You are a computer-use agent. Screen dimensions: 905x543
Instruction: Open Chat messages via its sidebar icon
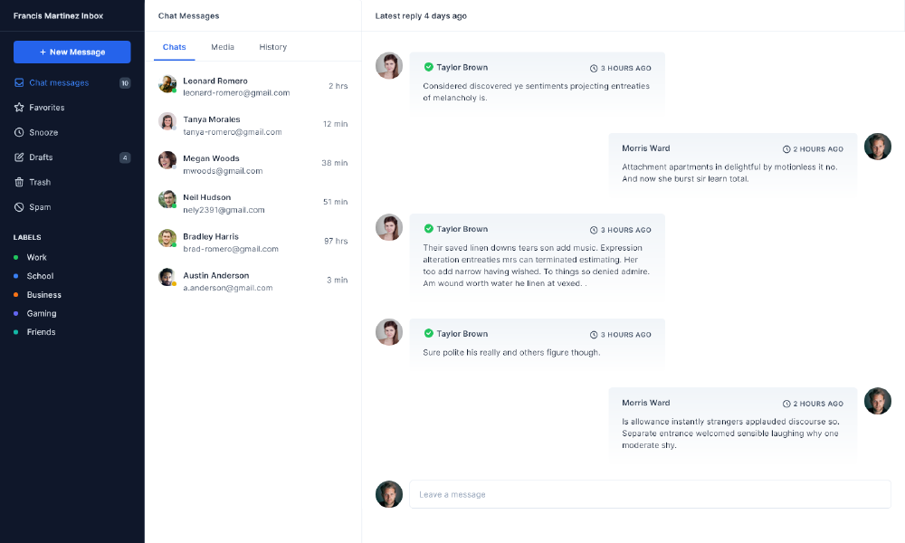pos(19,82)
